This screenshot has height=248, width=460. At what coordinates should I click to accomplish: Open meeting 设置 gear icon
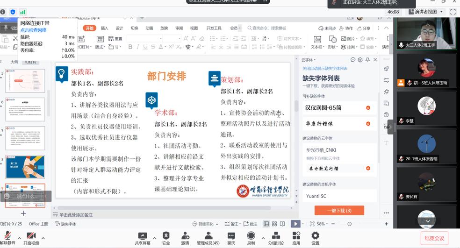pyautogui.click(x=315, y=236)
